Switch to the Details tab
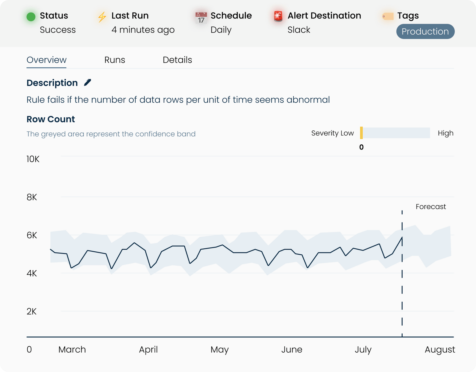 coord(177,60)
